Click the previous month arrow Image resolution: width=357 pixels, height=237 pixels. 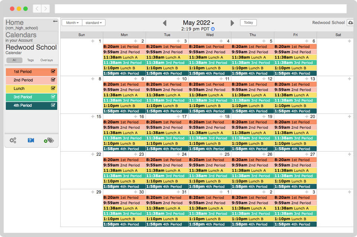point(165,22)
